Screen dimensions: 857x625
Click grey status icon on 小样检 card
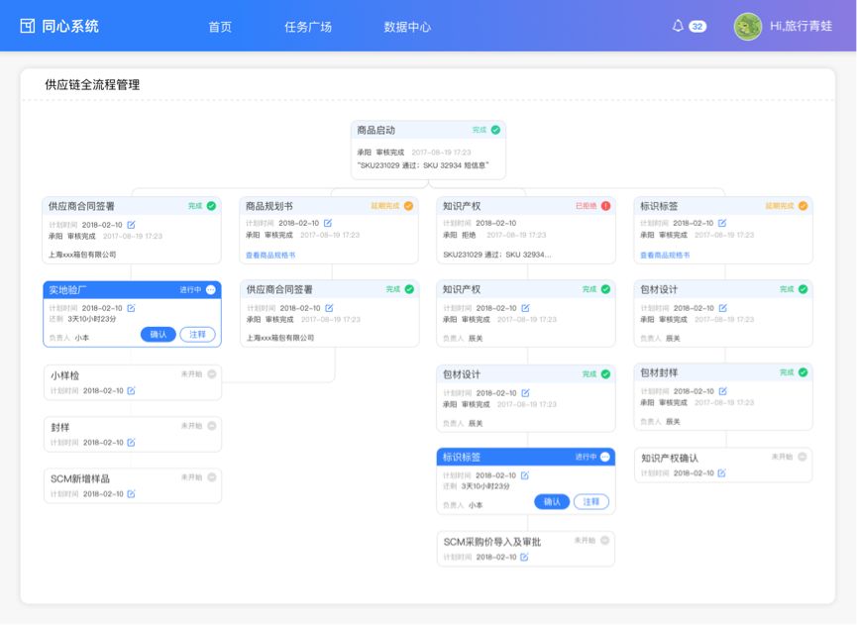[212, 374]
